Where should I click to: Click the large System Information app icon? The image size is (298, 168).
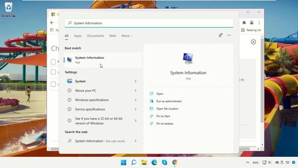pyautogui.click(x=188, y=58)
